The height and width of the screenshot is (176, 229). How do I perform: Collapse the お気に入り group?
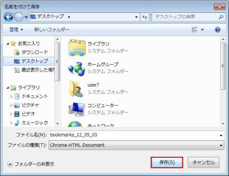point(8,44)
